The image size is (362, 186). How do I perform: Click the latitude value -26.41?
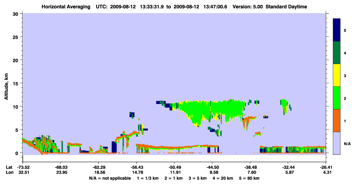326,167
